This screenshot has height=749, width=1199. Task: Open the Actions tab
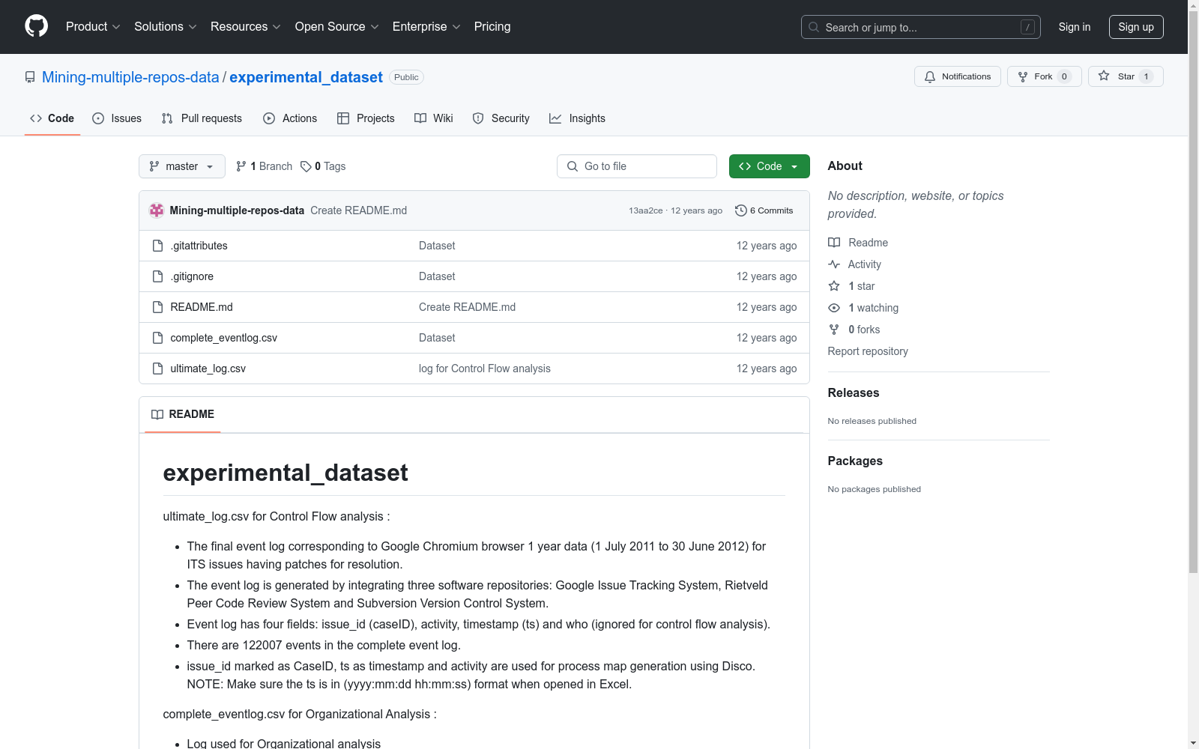[290, 118]
